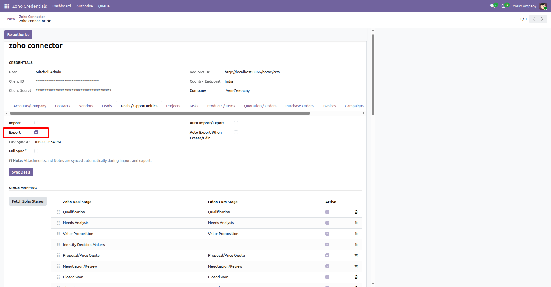The image size is (551, 287).
Task: Click the New record button
Action: click(x=11, y=19)
